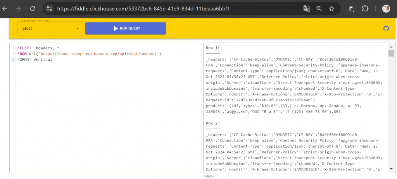Click the Row 1 output text
The width and height of the screenshot is (397, 179).
click(213, 48)
